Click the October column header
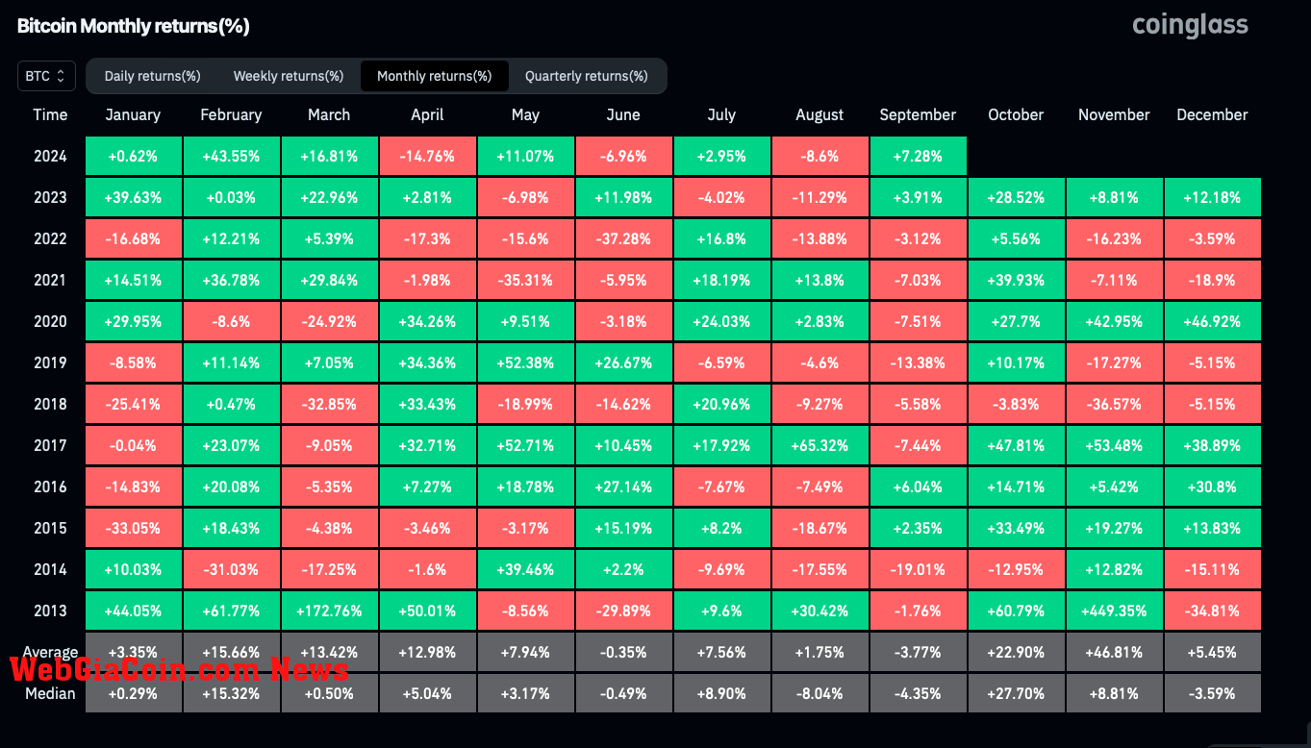The height and width of the screenshot is (748, 1311). coord(1016,114)
